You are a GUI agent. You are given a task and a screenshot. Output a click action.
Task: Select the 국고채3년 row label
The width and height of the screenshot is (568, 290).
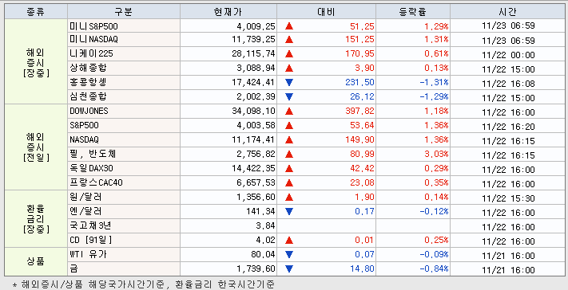click(90, 225)
